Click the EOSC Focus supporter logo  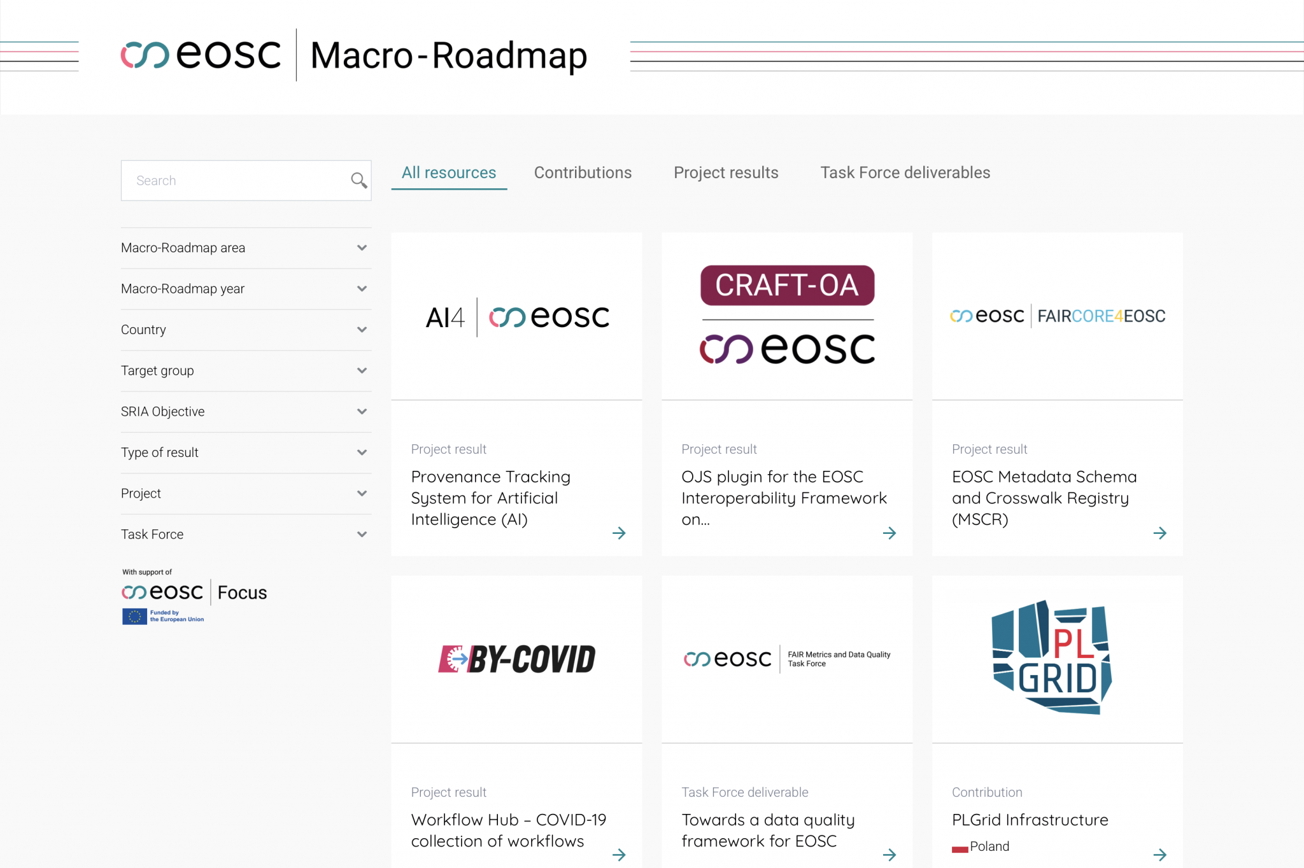(x=194, y=593)
